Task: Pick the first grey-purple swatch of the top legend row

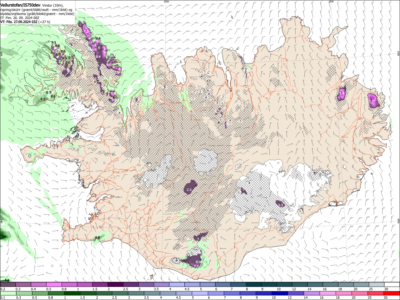Action: click(8, 285)
